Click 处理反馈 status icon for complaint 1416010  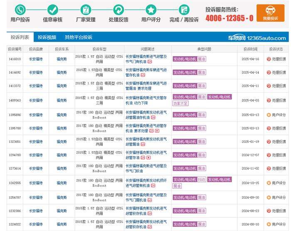click(x=269, y=59)
